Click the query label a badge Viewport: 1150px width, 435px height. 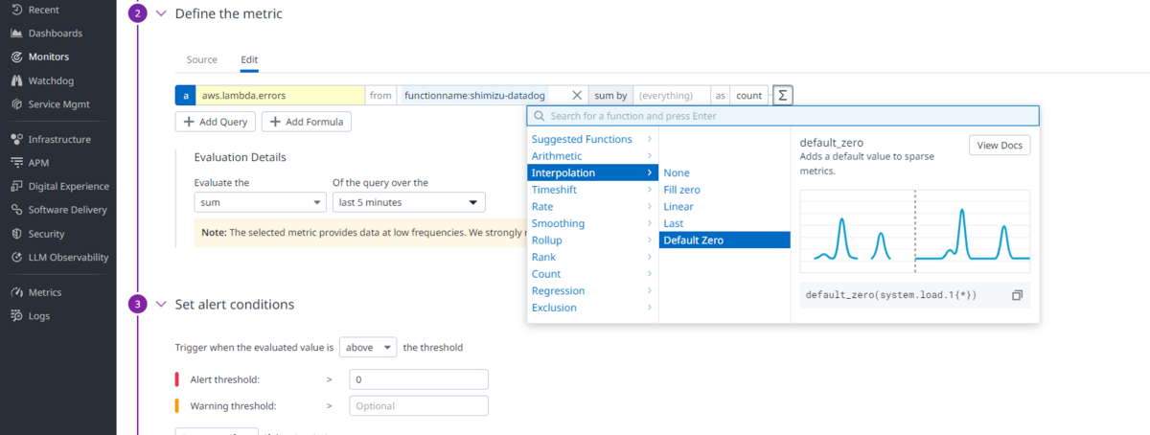pyautogui.click(x=185, y=96)
